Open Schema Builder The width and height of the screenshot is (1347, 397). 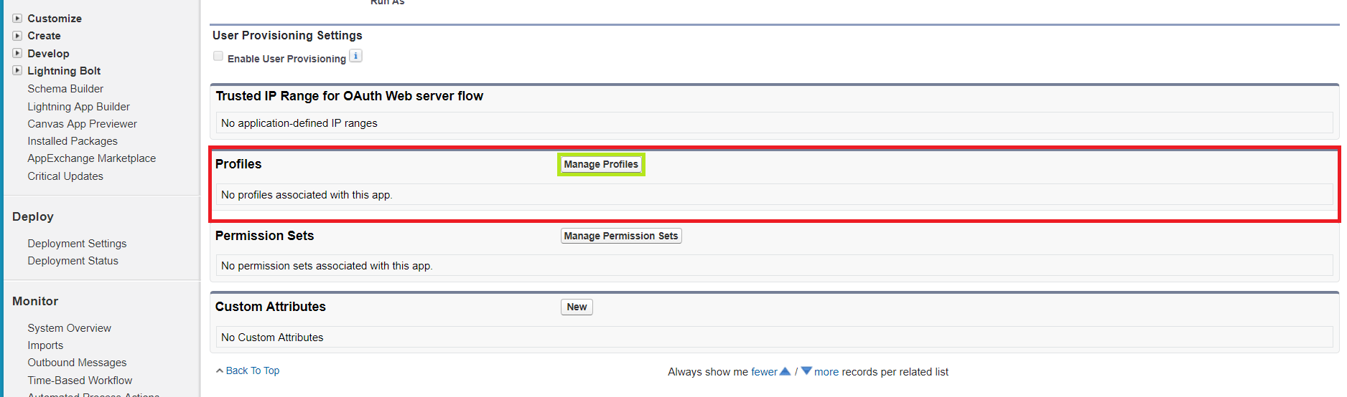[65, 89]
